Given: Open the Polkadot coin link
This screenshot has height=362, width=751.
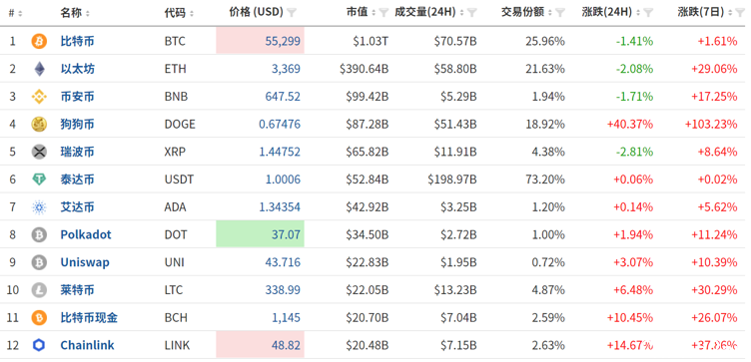Looking at the screenshot, I should point(86,234).
